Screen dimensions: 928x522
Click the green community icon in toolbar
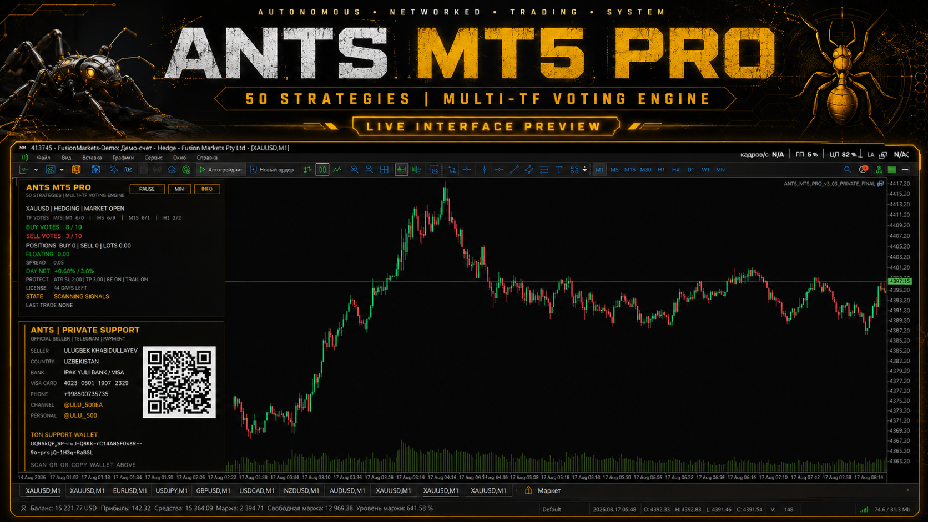click(x=879, y=170)
